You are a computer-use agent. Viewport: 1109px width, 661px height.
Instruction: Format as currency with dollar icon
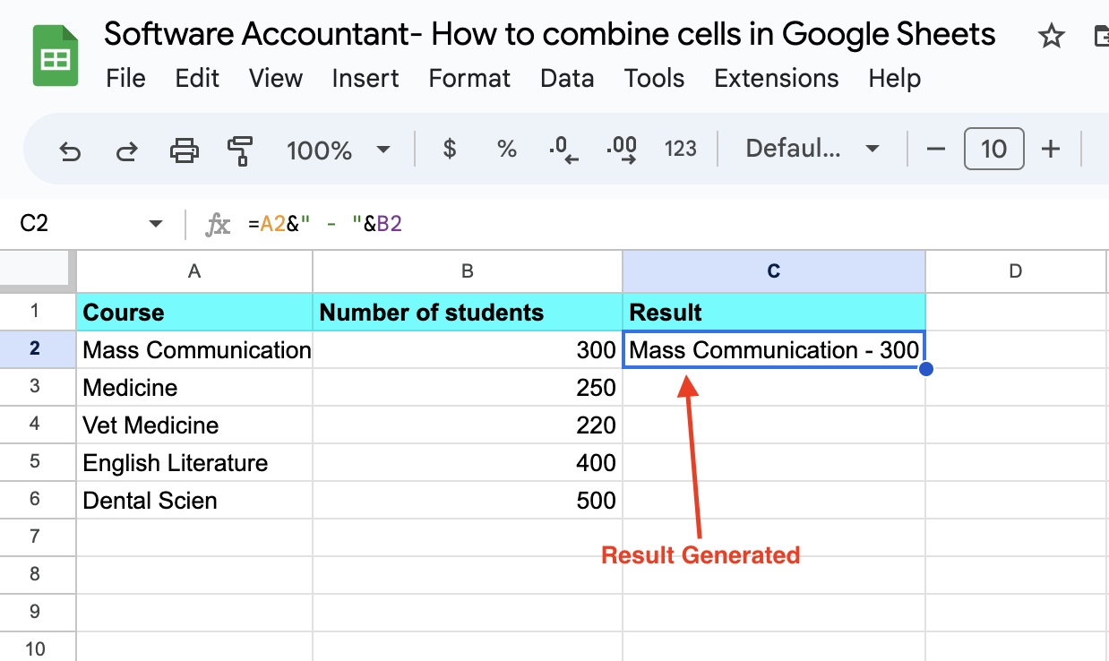tap(450, 149)
